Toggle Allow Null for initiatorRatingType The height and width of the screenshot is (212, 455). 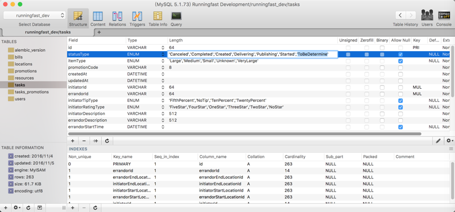[400, 107]
